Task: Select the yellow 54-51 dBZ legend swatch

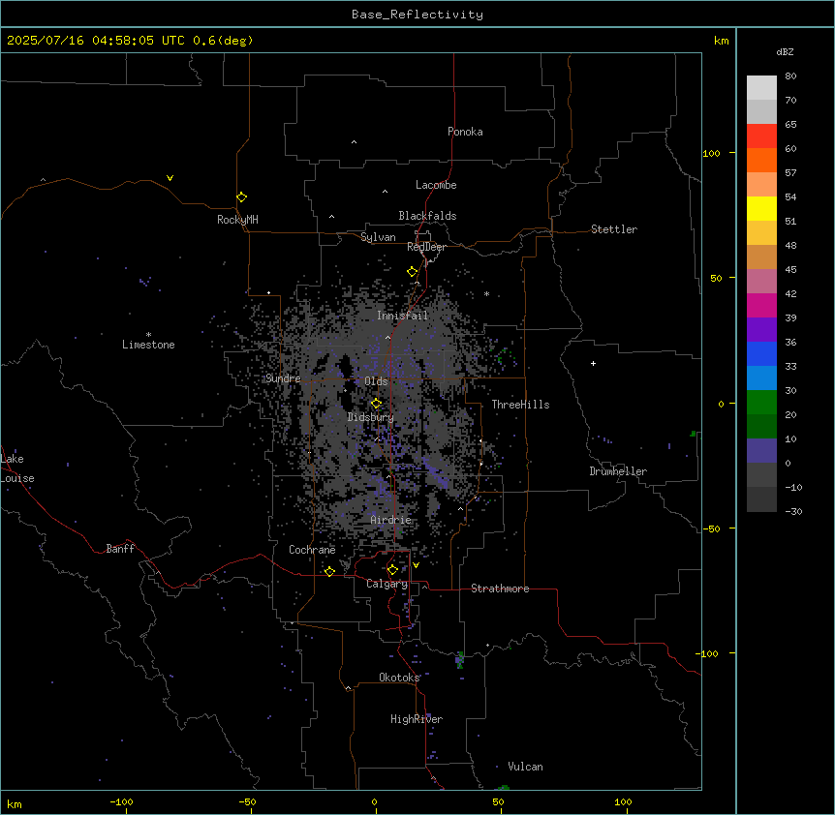Action: (761, 208)
